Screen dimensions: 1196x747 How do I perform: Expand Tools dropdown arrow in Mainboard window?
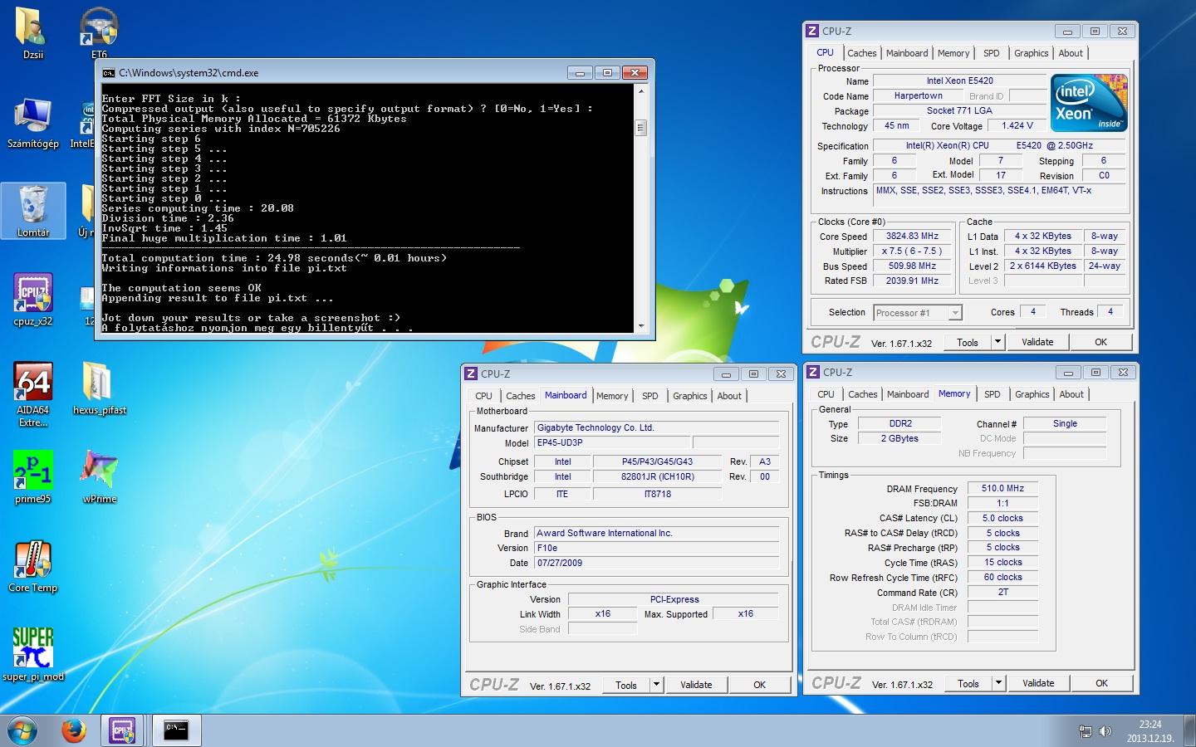click(x=656, y=685)
